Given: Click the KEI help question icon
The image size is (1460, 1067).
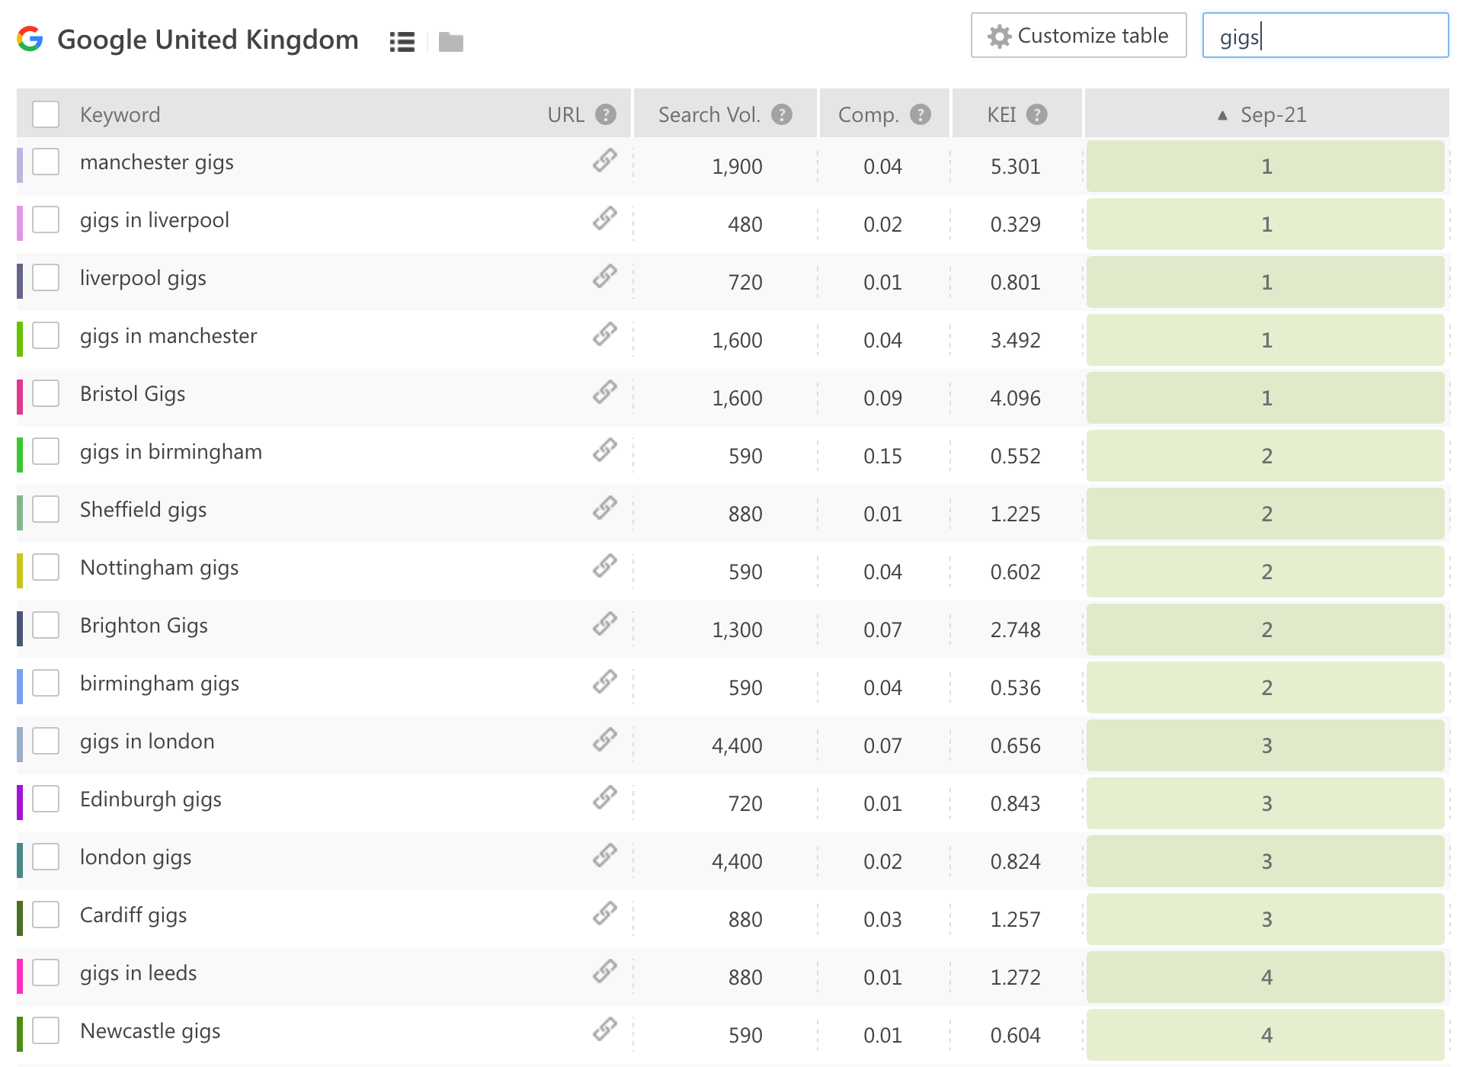Looking at the screenshot, I should tap(1036, 114).
